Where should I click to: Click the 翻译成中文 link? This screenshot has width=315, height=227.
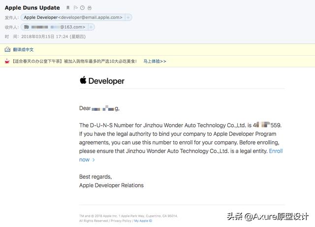[23, 49]
